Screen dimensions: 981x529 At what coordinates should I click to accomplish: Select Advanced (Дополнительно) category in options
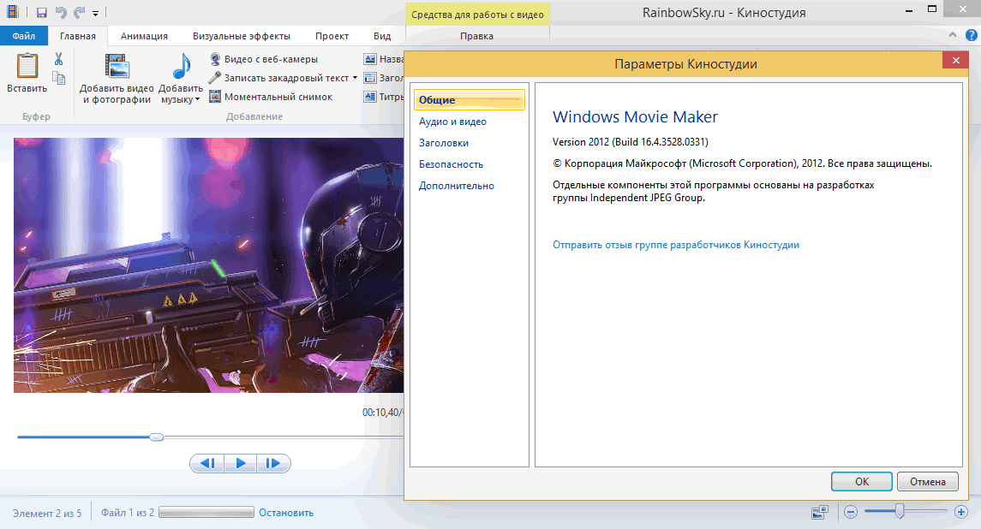pos(456,185)
